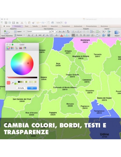Click current salmon color swatch
Screen dimensions: 121x157
click(9, 83)
